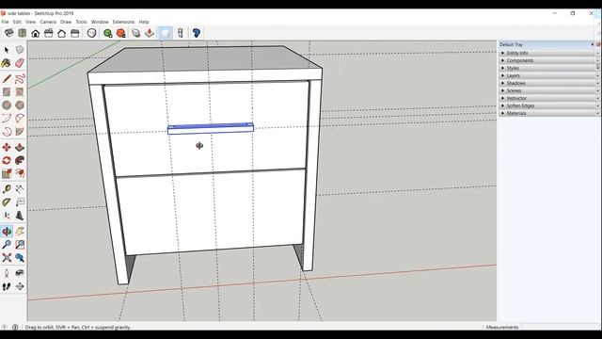This screenshot has height=339, width=602.
Task: Activate the Freehand squiggle tool
Action: pos(20,79)
